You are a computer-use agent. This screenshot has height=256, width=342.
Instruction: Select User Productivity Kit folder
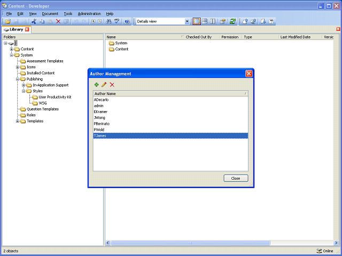[x=55, y=97]
